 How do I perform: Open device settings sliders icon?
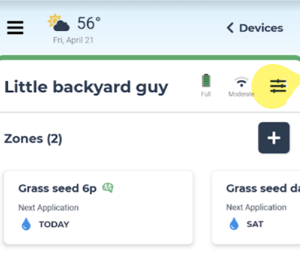coord(278,86)
